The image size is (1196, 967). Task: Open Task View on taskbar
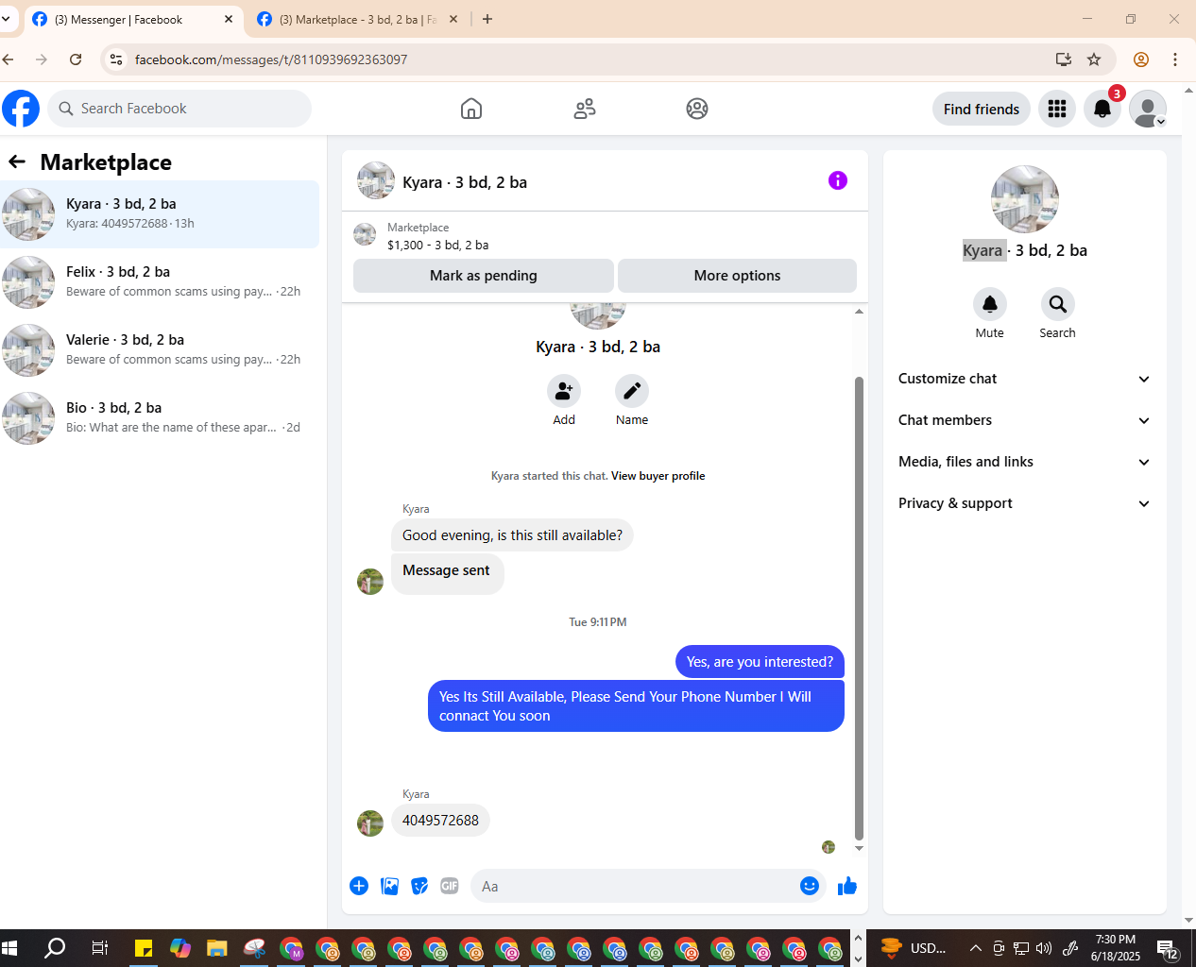(x=99, y=948)
